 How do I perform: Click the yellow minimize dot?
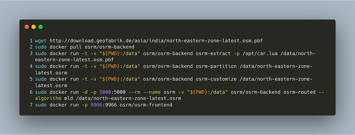click(x=33, y=27)
